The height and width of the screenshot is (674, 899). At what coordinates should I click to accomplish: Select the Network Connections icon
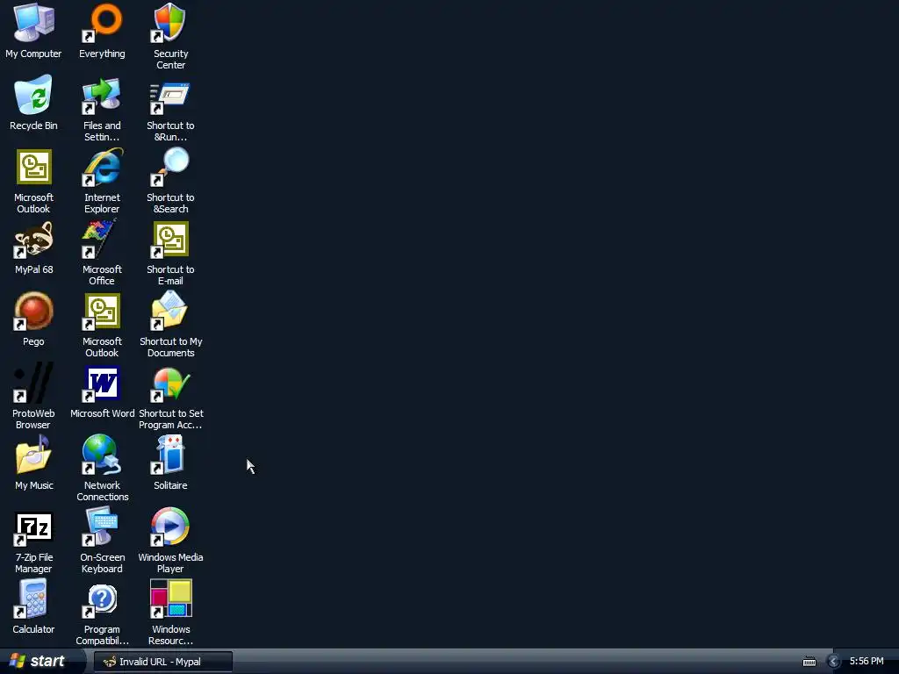tap(102, 455)
